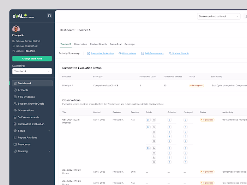Click the Training icon in sidebar
Screen dimensions: 247x185
click(x=15, y=151)
